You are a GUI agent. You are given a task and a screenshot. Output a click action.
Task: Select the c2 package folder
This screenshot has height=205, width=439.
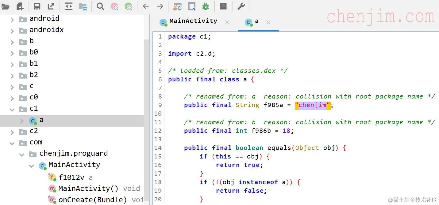point(29,131)
